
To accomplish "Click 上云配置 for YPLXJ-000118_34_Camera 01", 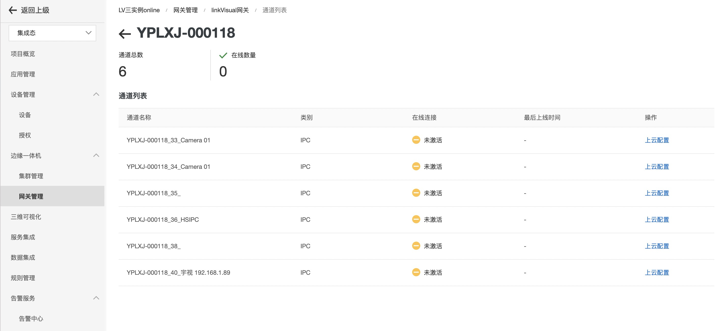I will click(x=657, y=167).
